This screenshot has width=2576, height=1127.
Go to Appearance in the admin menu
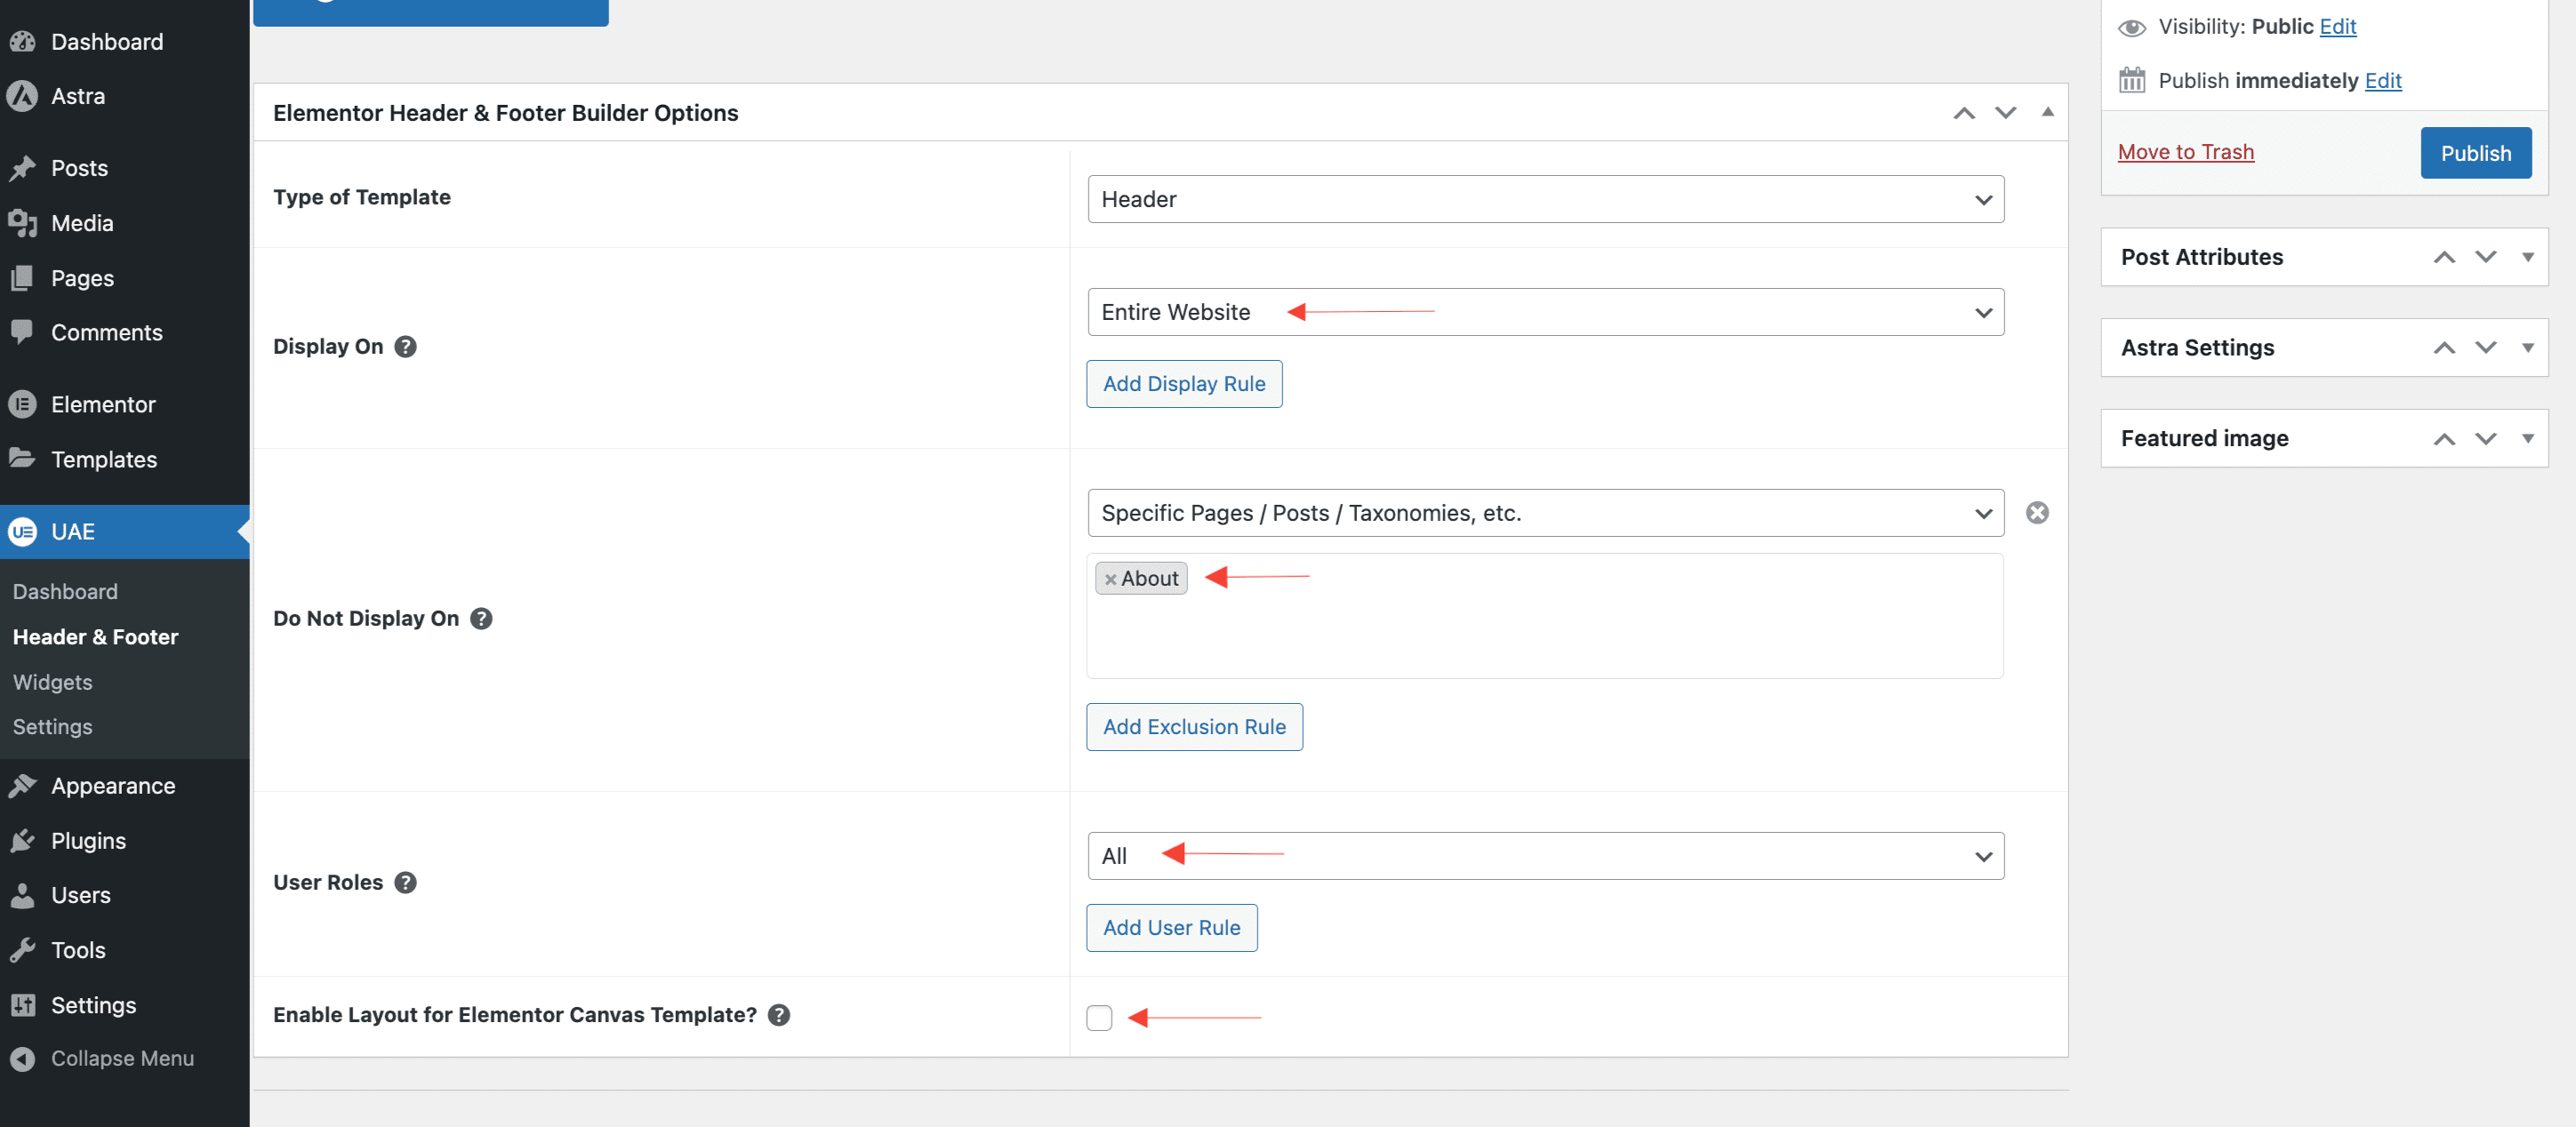pos(113,787)
